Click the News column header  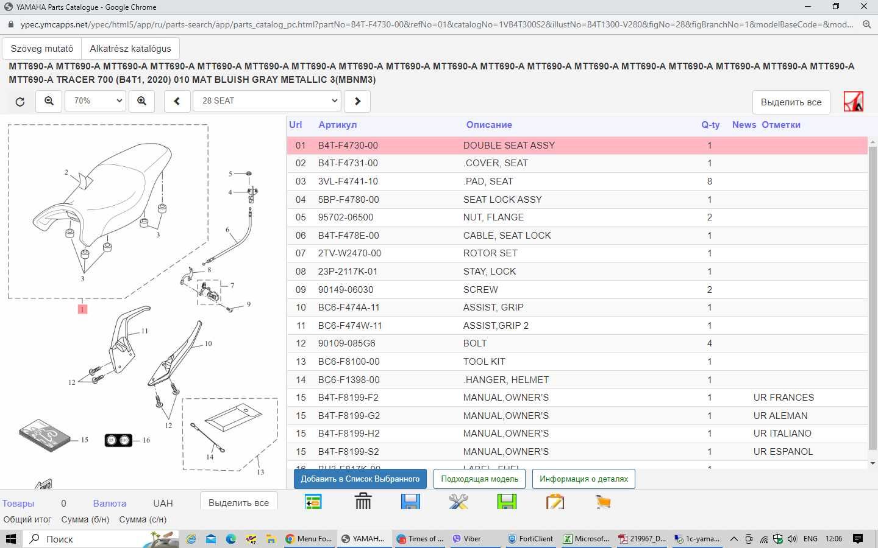744,125
